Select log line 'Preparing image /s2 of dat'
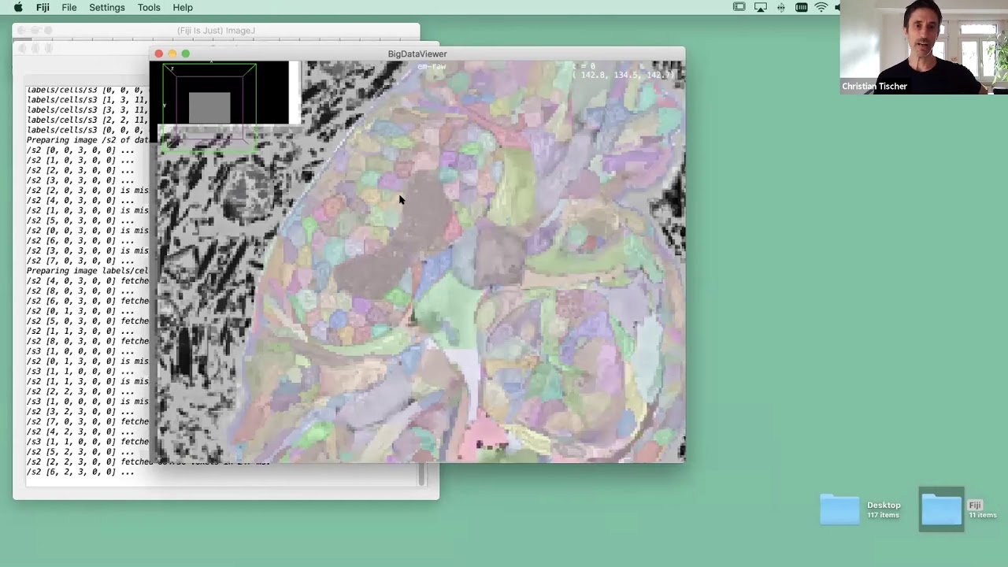The width and height of the screenshot is (1008, 567). tap(87, 140)
